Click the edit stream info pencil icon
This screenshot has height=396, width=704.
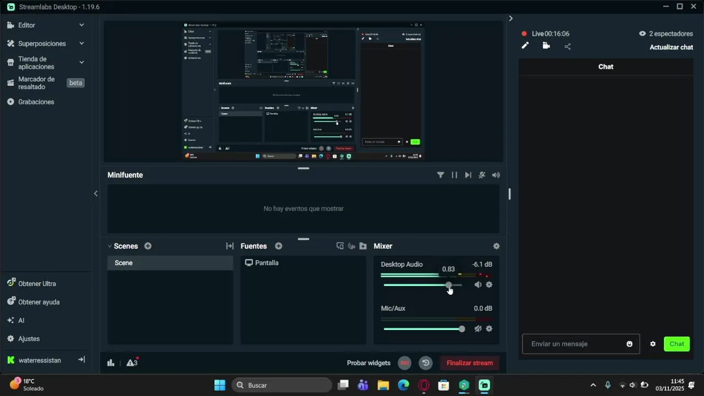[x=525, y=46]
